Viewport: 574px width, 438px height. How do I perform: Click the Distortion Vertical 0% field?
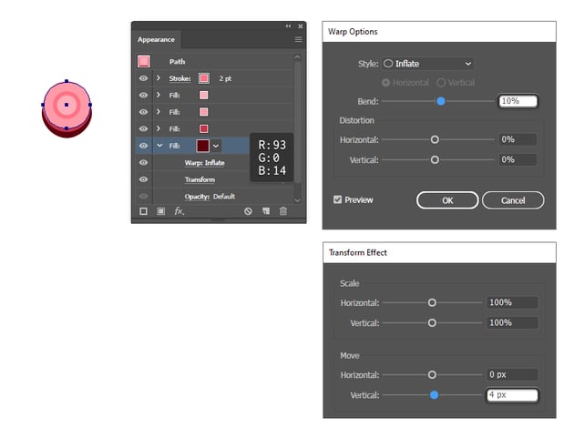click(x=518, y=159)
